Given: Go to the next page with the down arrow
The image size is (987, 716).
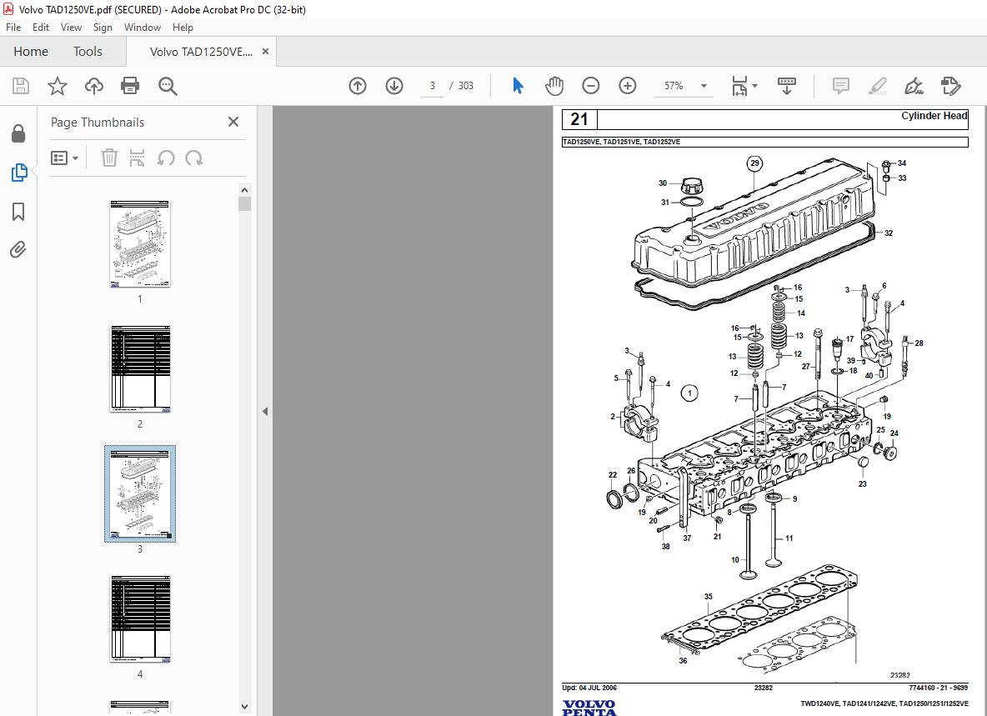Looking at the screenshot, I should coord(394,86).
